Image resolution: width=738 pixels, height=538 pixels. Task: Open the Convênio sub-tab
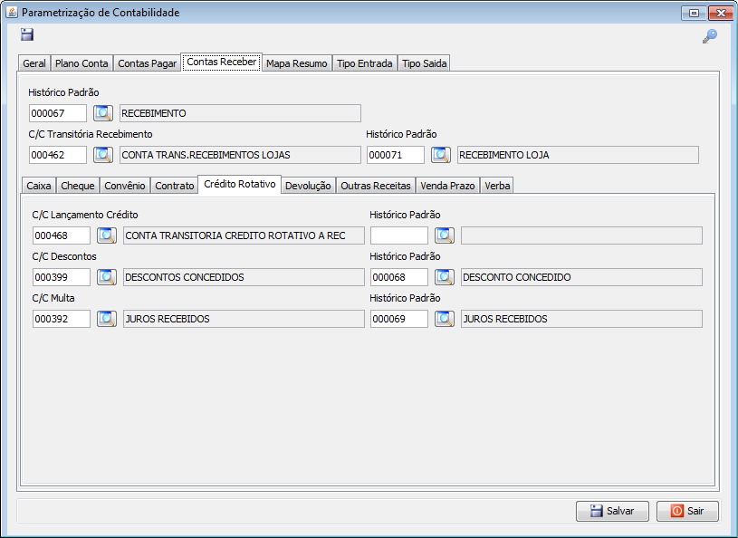pos(125,186)
